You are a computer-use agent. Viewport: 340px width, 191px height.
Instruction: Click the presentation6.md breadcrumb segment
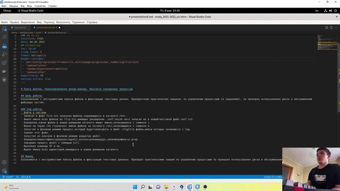57,33
